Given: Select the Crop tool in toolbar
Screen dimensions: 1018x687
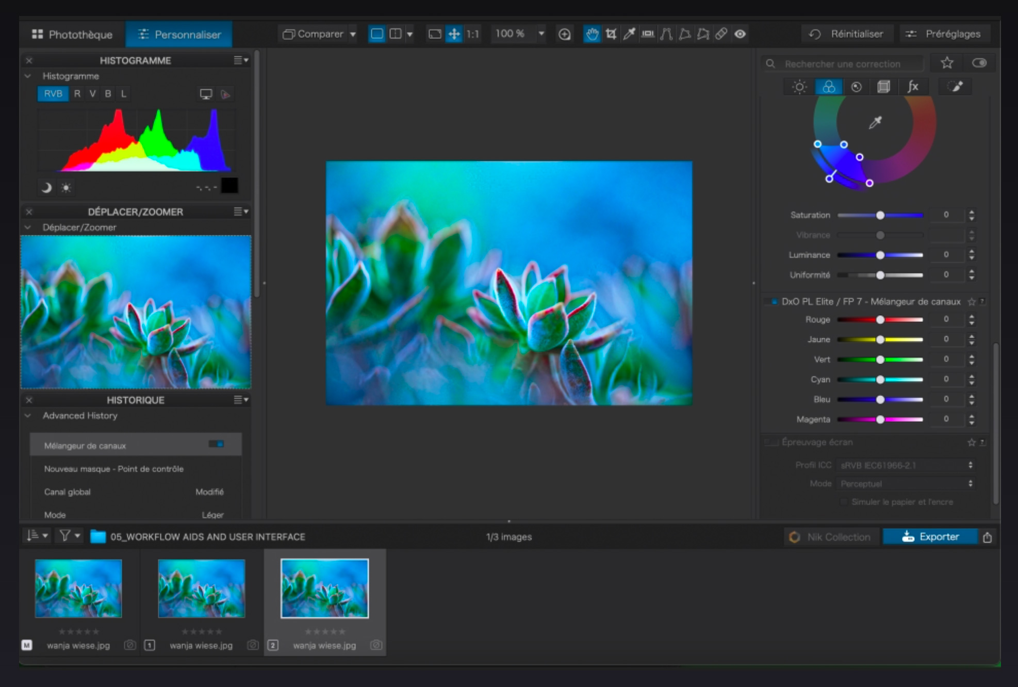Looking at the screenshot, I should tap(611, 34).
